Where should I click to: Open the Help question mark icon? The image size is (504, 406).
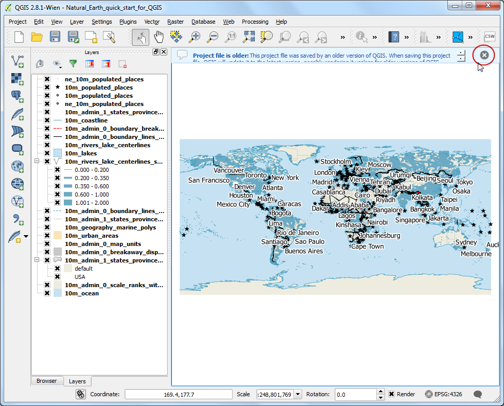[394, 37]
